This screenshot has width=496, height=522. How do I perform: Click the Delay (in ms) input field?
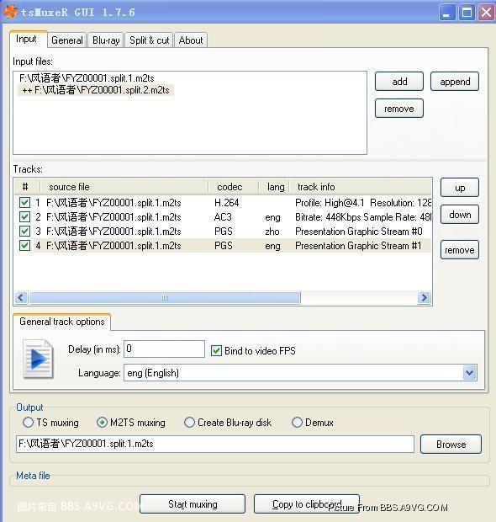pyautogui.click(x=164, y=349)
